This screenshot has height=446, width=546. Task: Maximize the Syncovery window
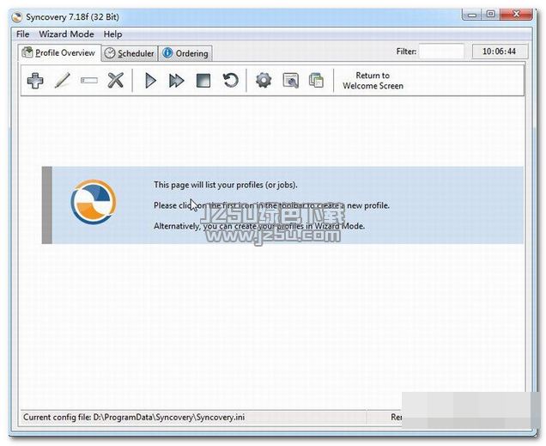click(491, 15)
